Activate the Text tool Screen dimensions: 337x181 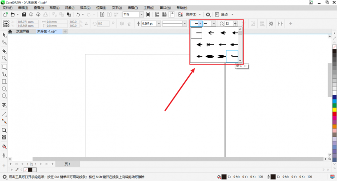click(x=4, y=105)
